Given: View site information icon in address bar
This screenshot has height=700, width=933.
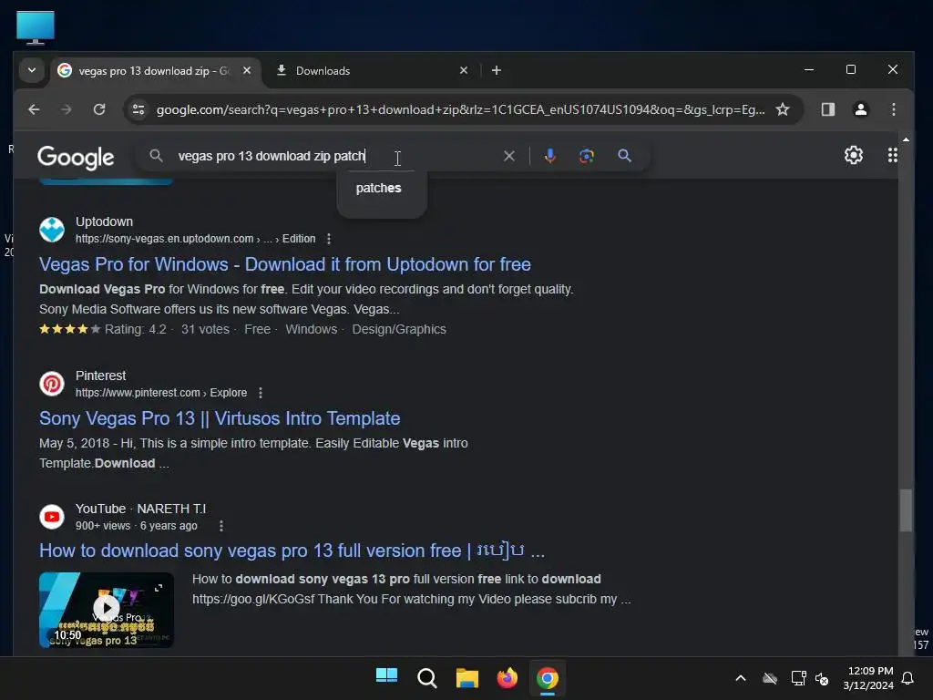Looking at the screenshot, I should tap(138, 109).
